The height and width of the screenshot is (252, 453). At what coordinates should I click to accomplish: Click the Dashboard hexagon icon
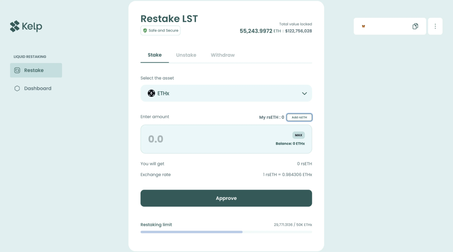click(x=17, y=88)
